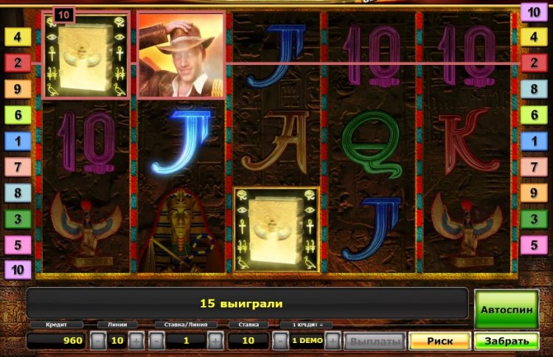Open the Выплаты paytable button
This screenshot has height=357, width=553.
(375, 341)
